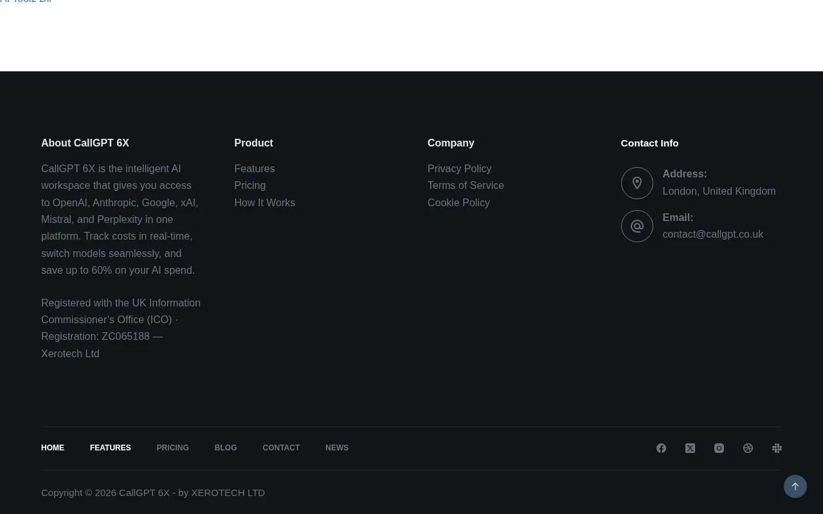Open FEATURES in footer menu
The height and width of the screenshot is (514, 823).
pyautogui.click(x=111, y=448)
